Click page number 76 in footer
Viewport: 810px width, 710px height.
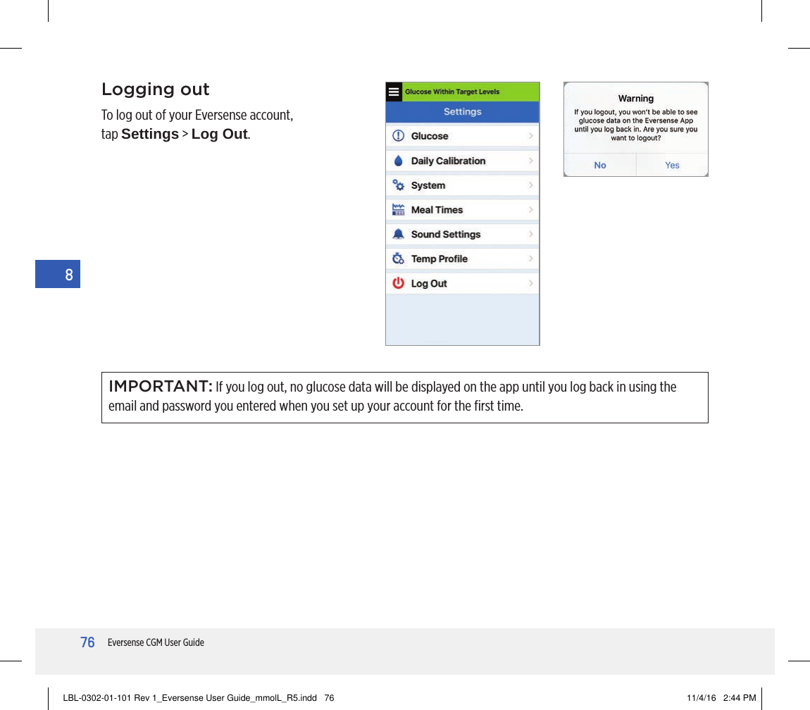click(x=87, y=642)
